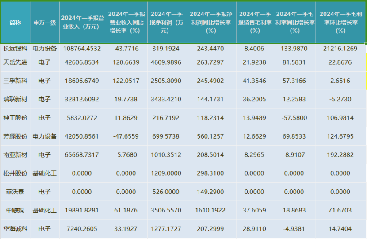Image resolution: width=367 pixels, height=239 pixels.
Task: Click the 中触媒 company name cell
Action: click(x=15, y=210)
